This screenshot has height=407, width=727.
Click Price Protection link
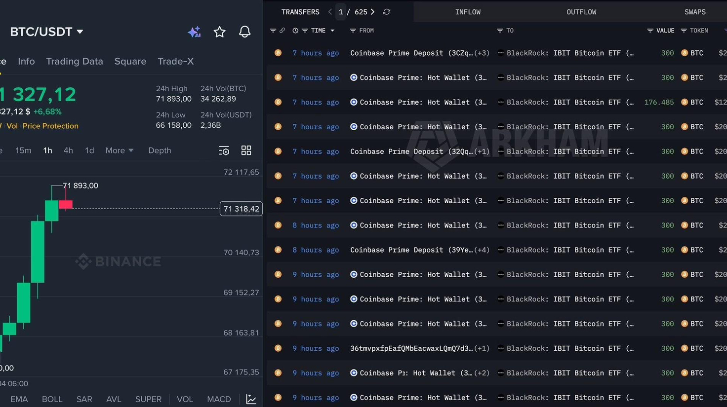(50, 126)
